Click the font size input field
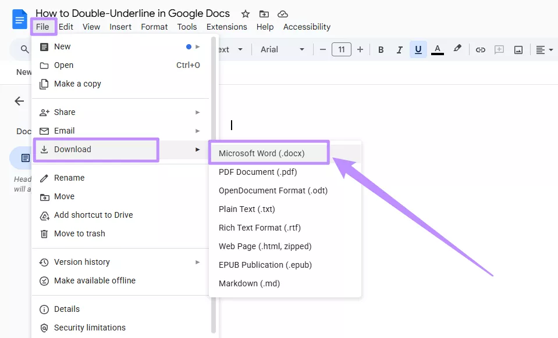Viewport: 558px width, 338px height. pos(341,49)
